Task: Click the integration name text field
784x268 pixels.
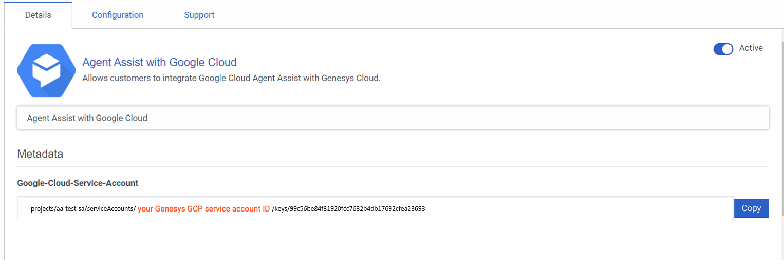Action: point(393,118)
